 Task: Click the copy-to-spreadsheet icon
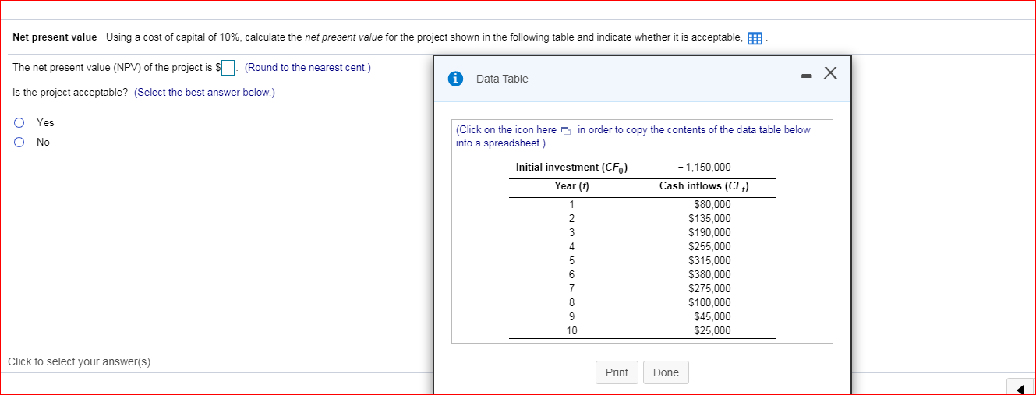point(567,130)
